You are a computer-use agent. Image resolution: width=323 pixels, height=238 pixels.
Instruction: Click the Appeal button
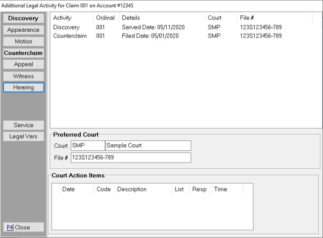click(x=24, y=64)
